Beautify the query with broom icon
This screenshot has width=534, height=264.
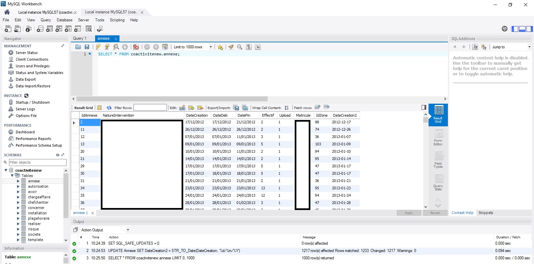pyautogui.click(x=231, y=47)
